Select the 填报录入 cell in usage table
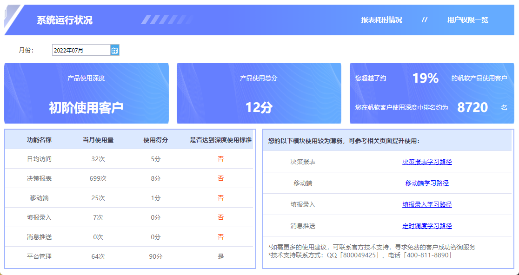The height and width of the screenshot is (275, 519). 39,217
